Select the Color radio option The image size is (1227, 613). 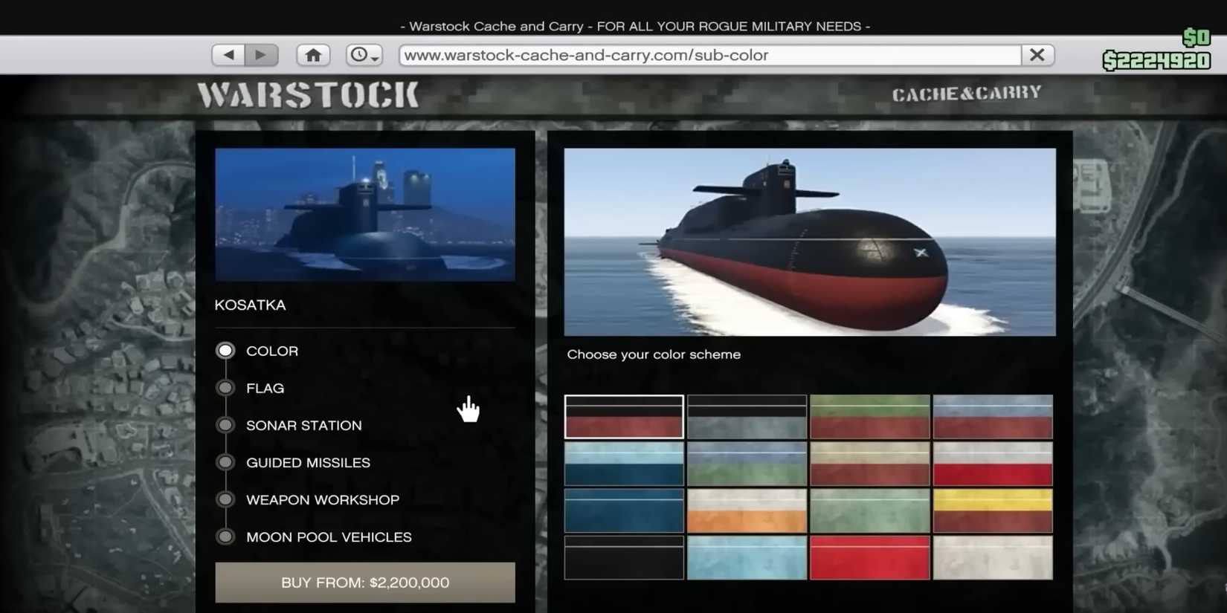click(225, 351)
